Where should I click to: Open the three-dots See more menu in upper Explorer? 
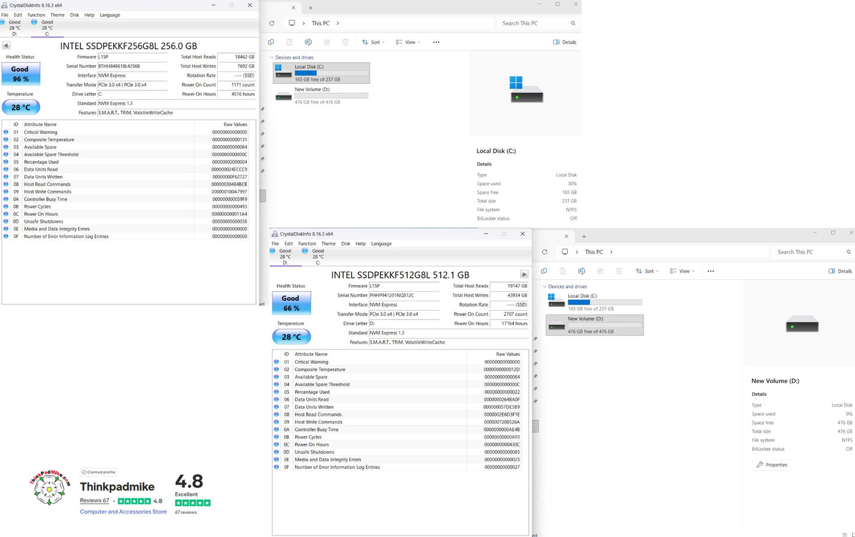436,42
